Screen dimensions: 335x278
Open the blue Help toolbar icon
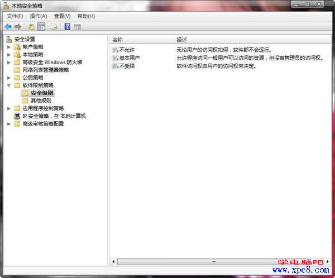[x=67, y=26]
